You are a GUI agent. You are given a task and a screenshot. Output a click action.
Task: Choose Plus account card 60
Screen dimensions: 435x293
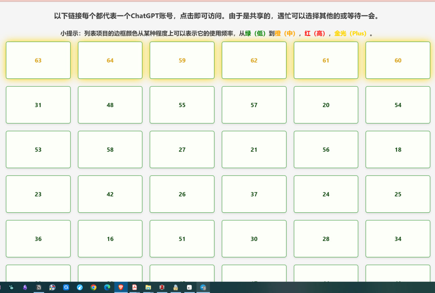pyautogui.click(x=398, y=60)
